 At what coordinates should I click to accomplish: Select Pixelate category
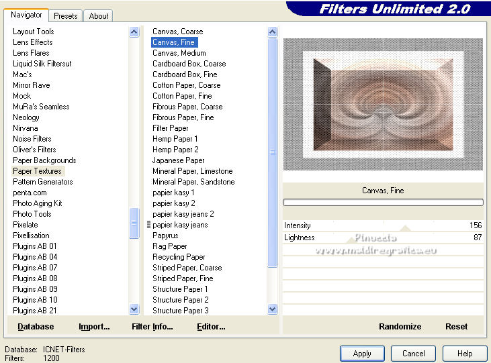point(26,225)
